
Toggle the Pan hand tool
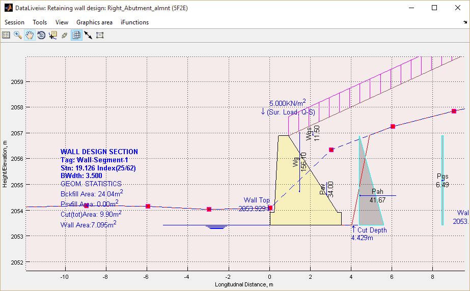(x=30, y=35)
